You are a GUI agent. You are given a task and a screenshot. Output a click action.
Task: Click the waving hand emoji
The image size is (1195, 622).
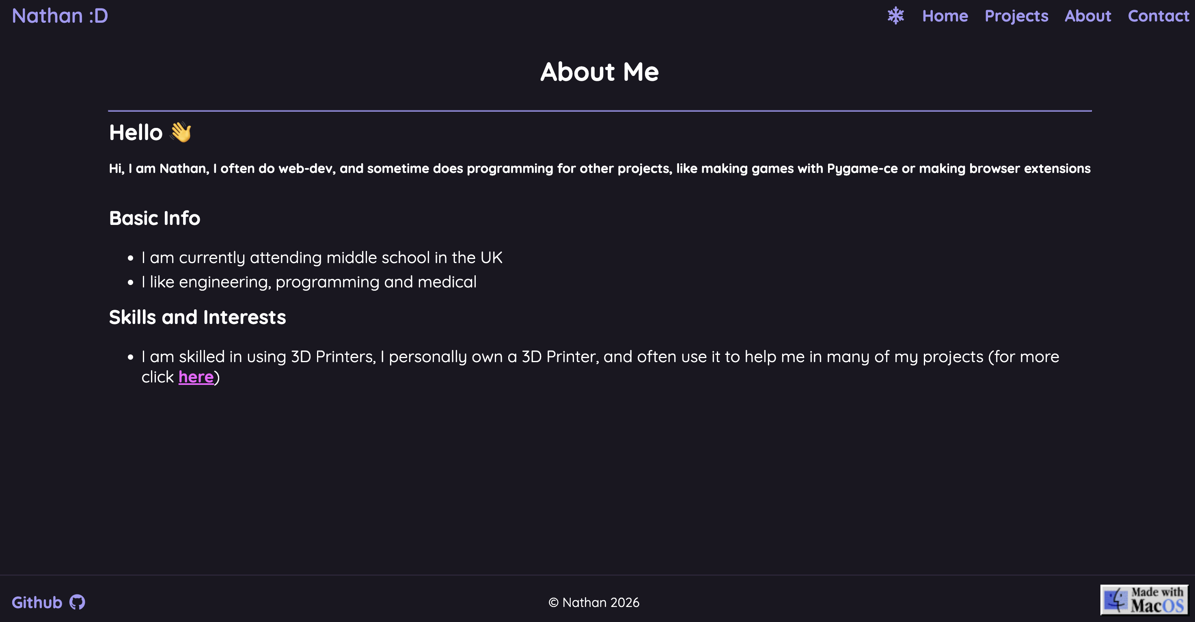click(181, 132)
